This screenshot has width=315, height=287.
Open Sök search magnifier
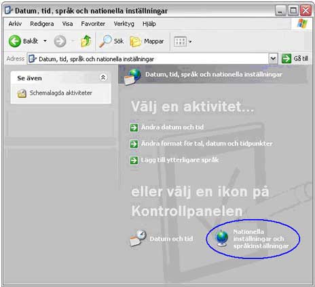111,41
